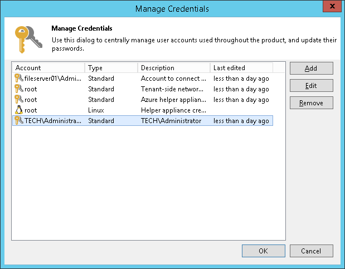Viewport: 345px width, 269px height.
Task: Confirm with the OK button
Action: (264, 251)
